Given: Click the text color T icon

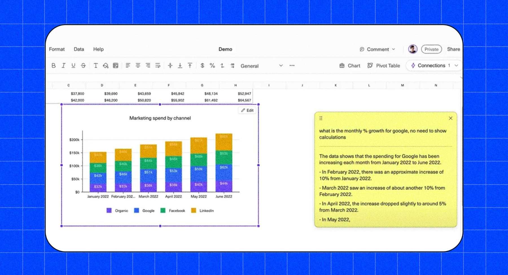Looking at the screenshot, I should 96,66.
